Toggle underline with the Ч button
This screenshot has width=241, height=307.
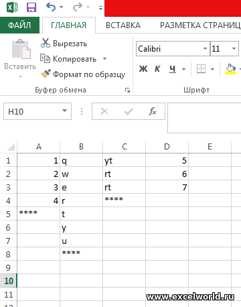[173, 69]
